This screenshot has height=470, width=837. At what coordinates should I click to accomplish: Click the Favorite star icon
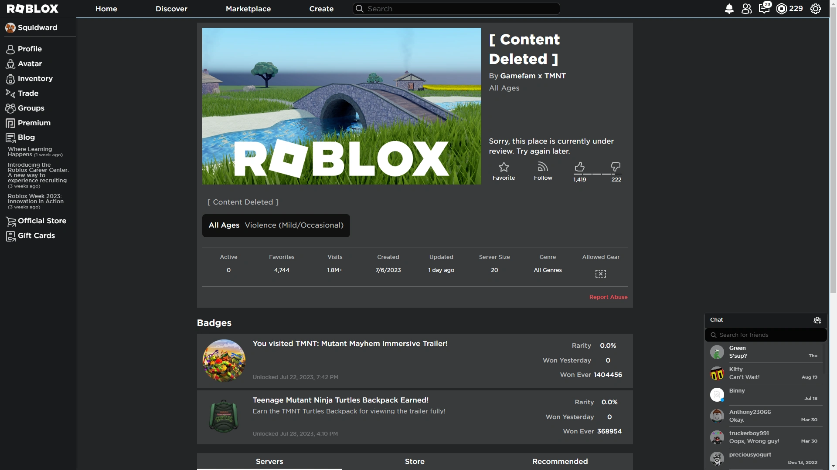[504, 167]
